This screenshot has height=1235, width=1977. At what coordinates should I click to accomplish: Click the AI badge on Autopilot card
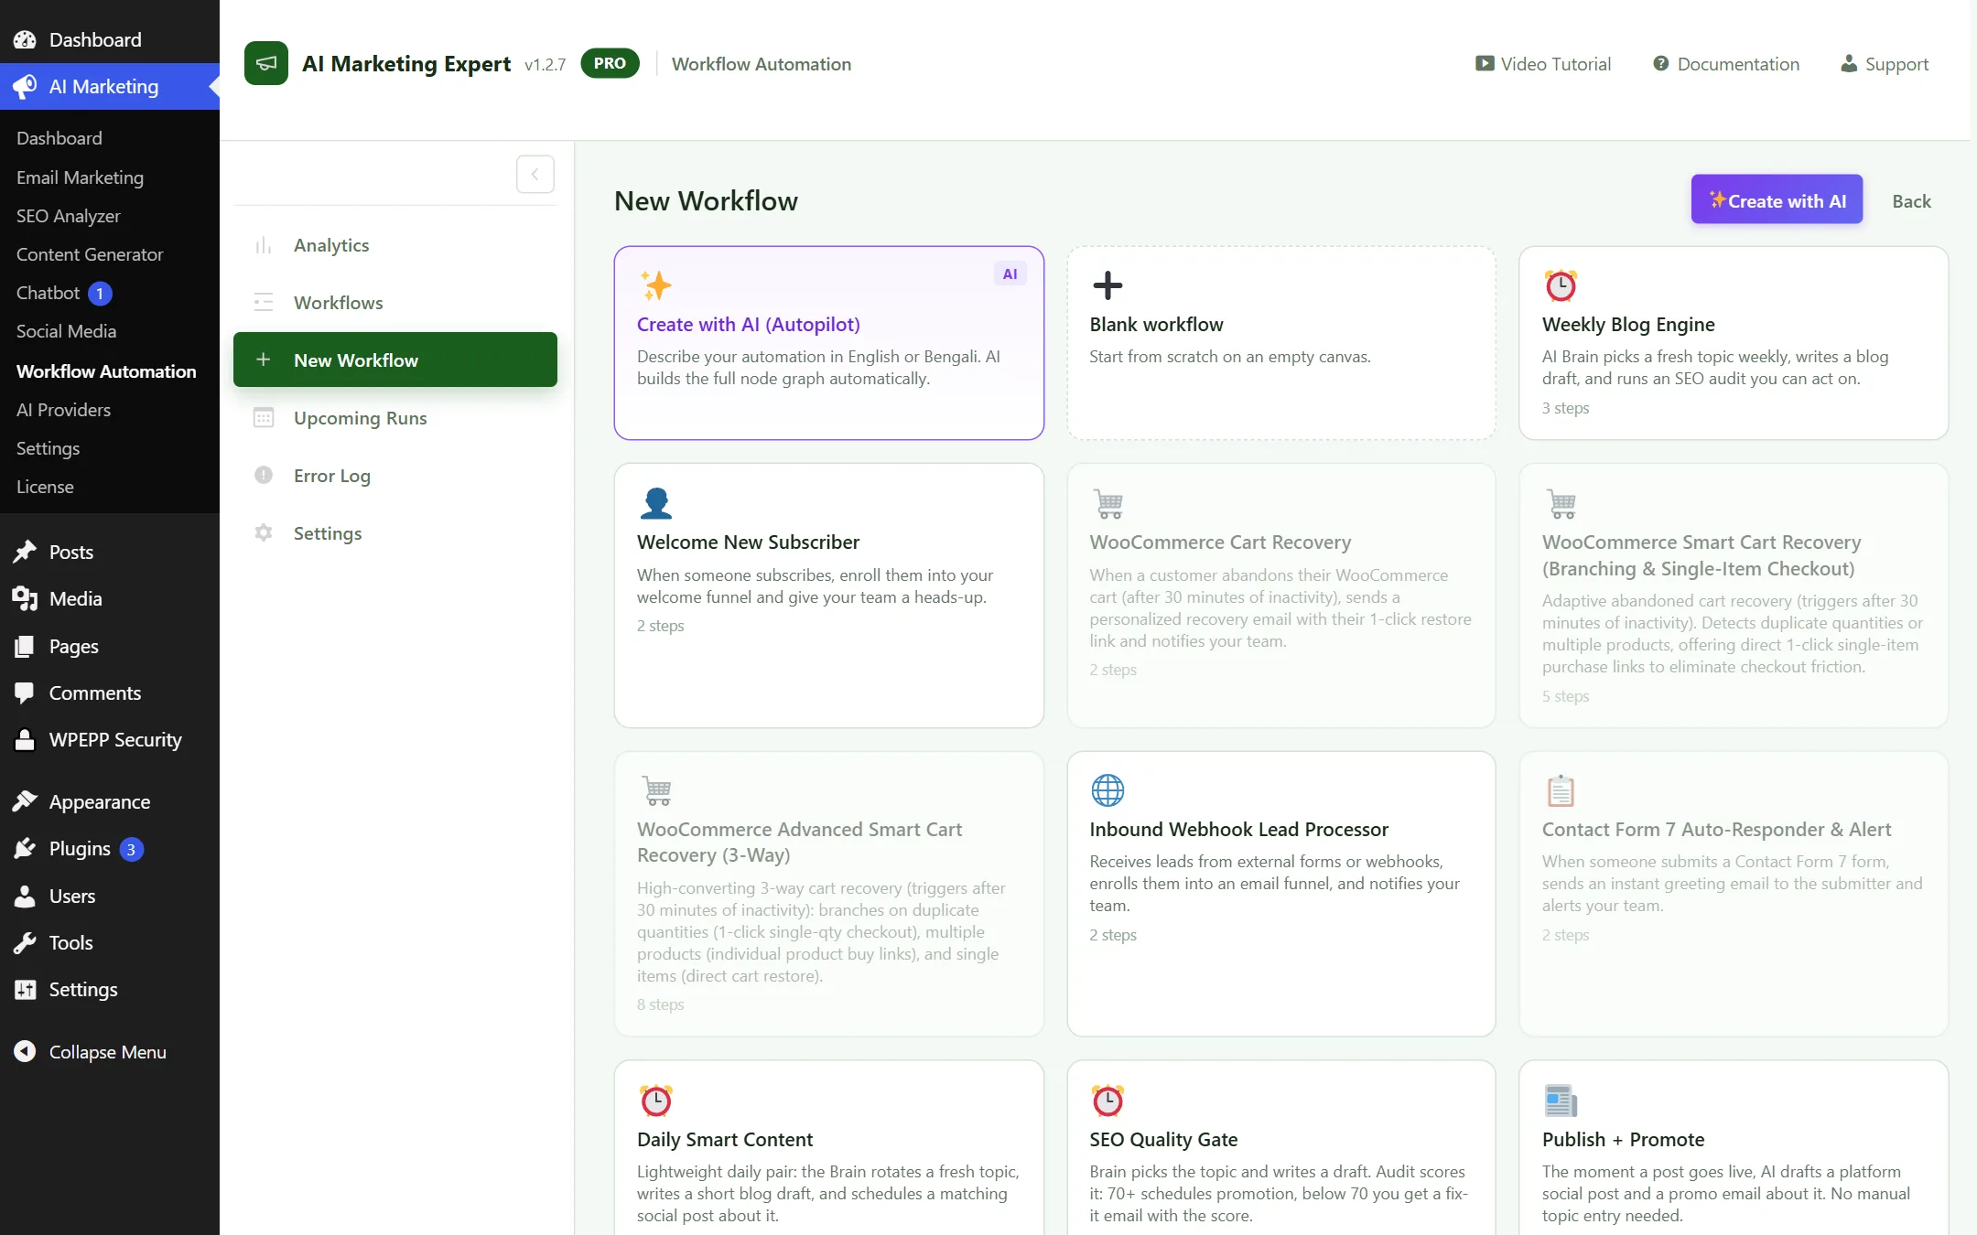click(x=1010, y=274)
